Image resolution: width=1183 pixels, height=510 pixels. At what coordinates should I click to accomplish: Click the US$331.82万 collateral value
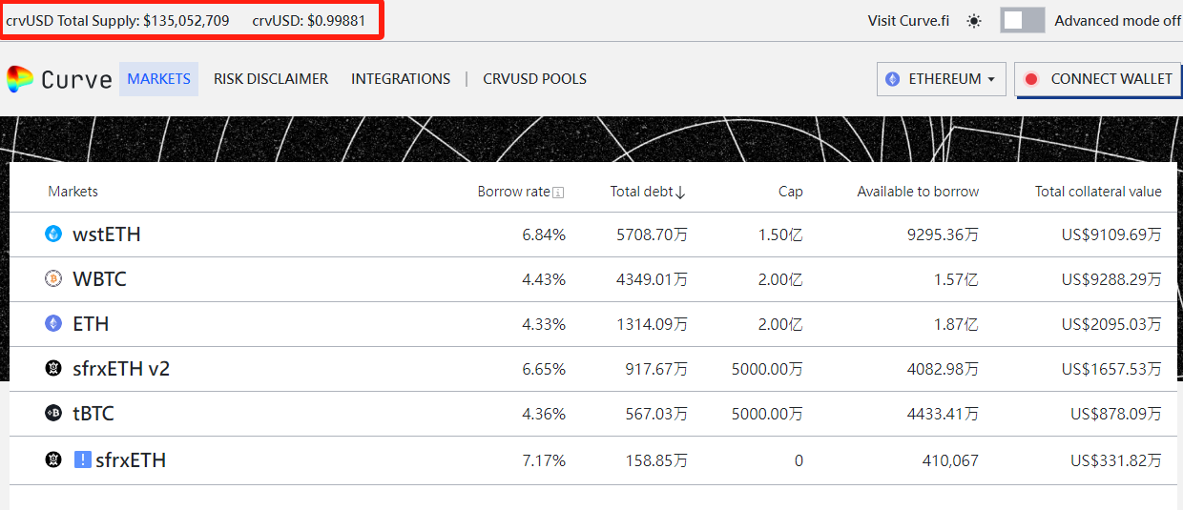pos(1116,460)
